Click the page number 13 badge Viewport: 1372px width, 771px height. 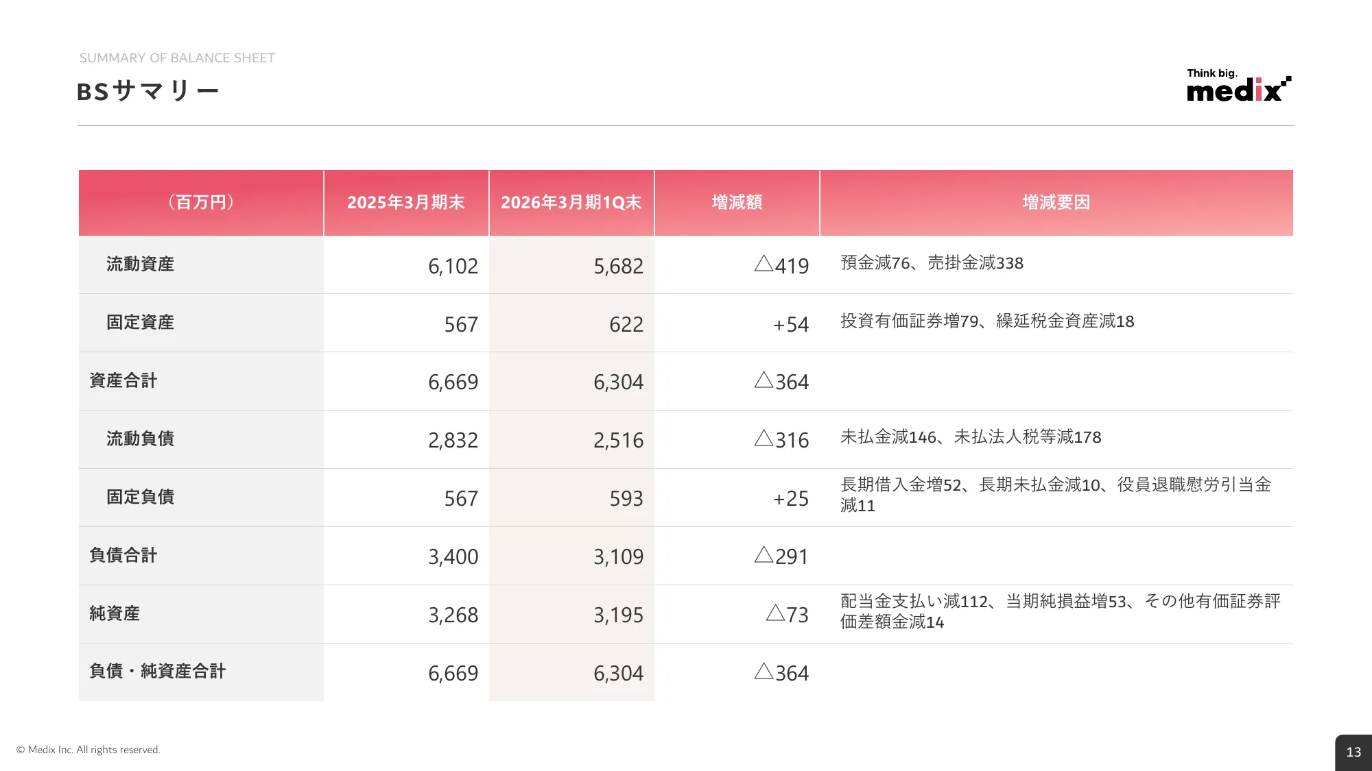tap(1353, 752)
